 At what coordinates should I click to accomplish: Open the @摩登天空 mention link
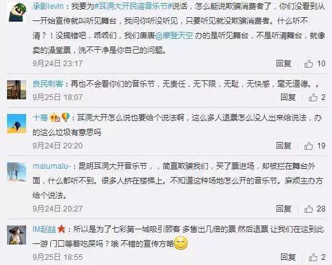click(174, 36)
